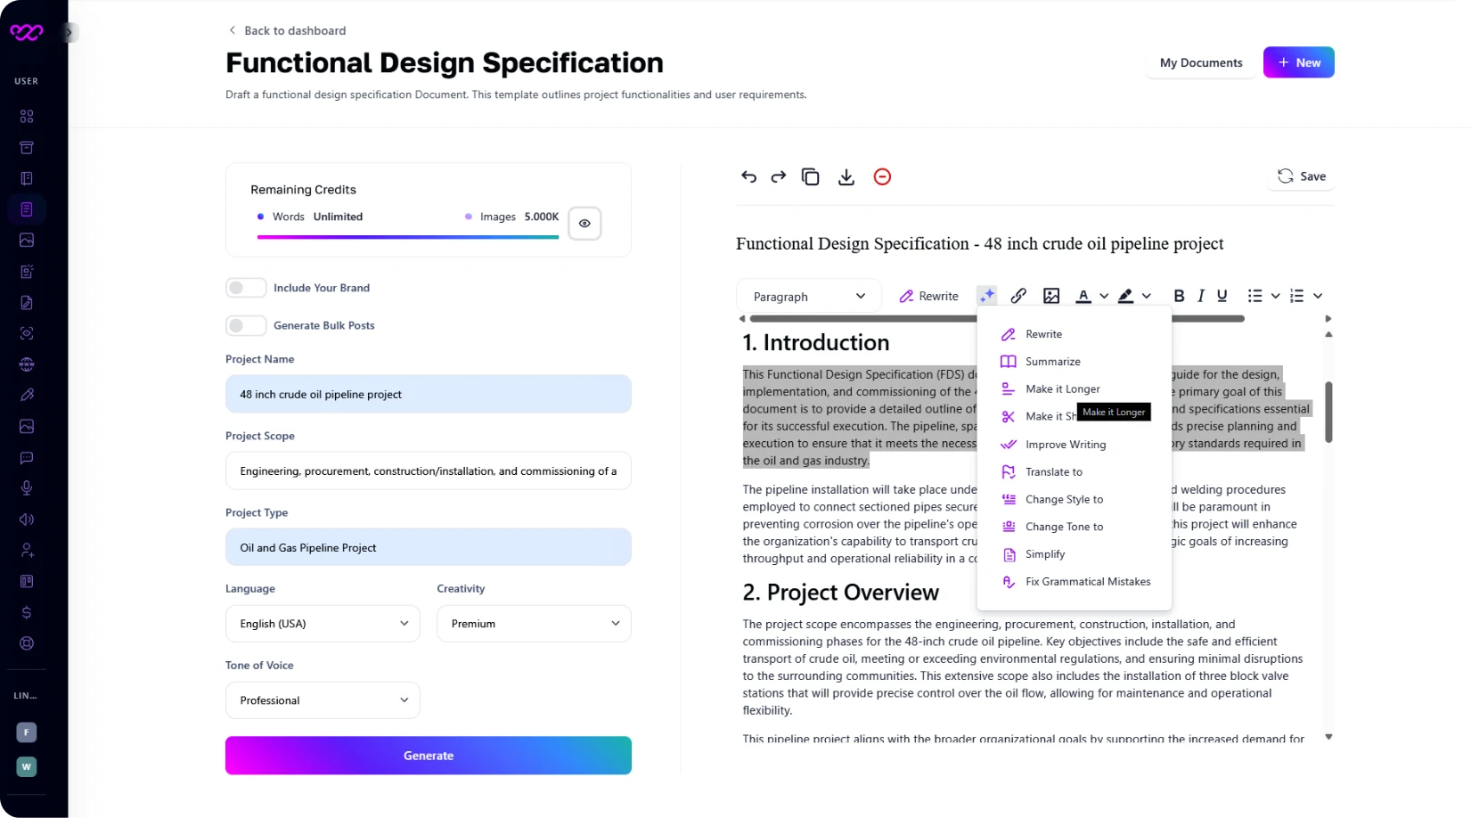The image size is (1471, 818).
Task: Click the Rewrite toolbar button
Action: [x=928, y=296]
